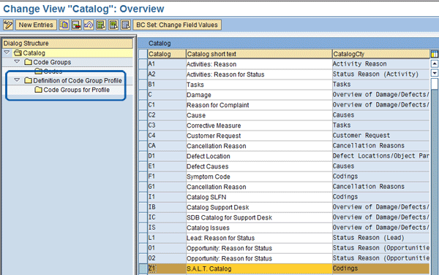
Task: Open the table settings icon beside CatalogCty
Action: (x=434, y=54)
